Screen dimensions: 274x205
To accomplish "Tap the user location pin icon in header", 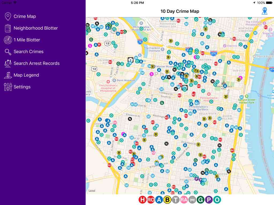I will pyautogui.click(x=265, y=11).
